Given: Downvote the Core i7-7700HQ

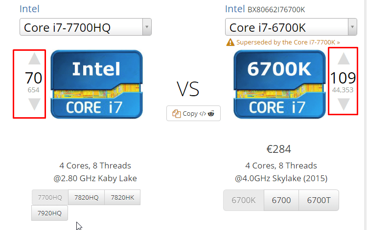Looking at the screenshot, I should [x=34, y=104].
